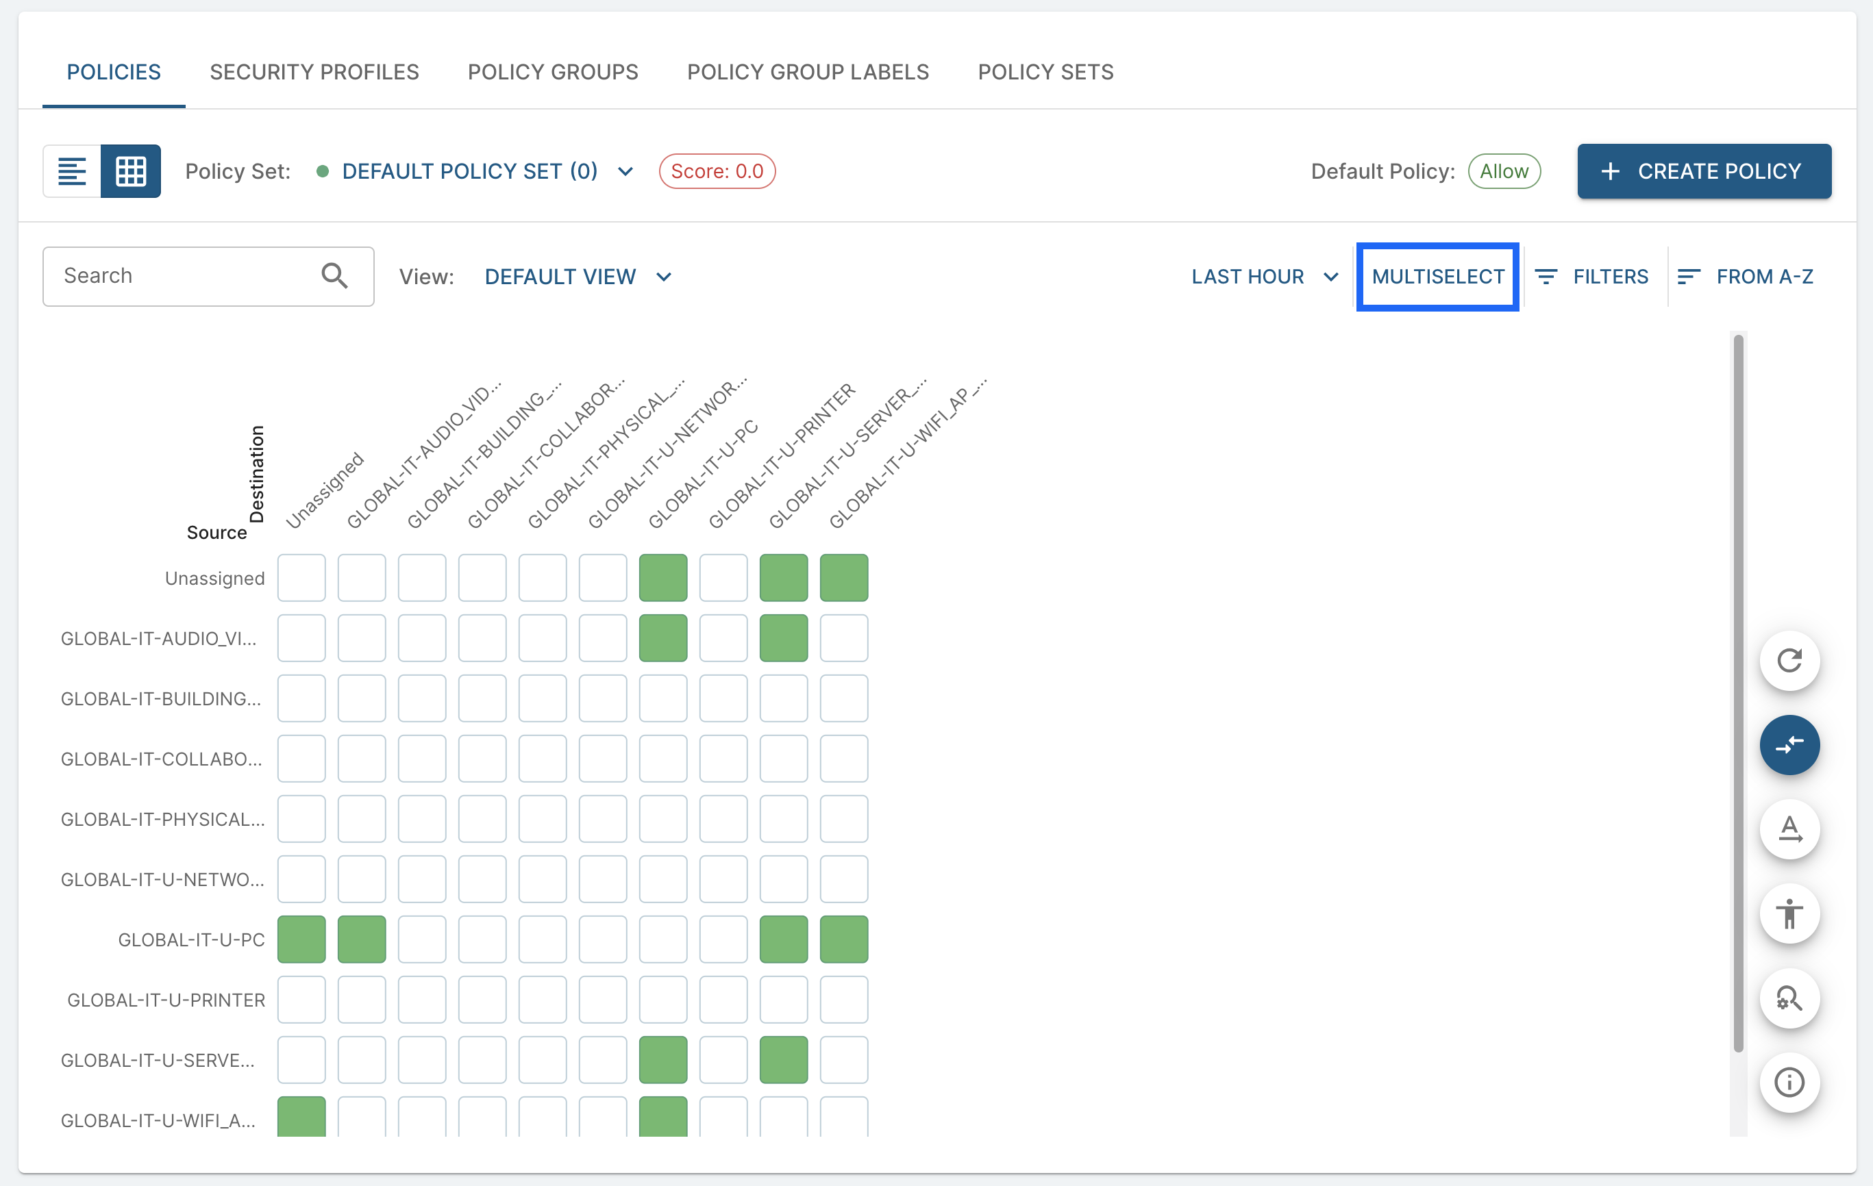The width and height of the screenshot is (1873, 1186).
Task: Click source row label GLOBAL-IT-COLLABO...
Action: point(161,759)
